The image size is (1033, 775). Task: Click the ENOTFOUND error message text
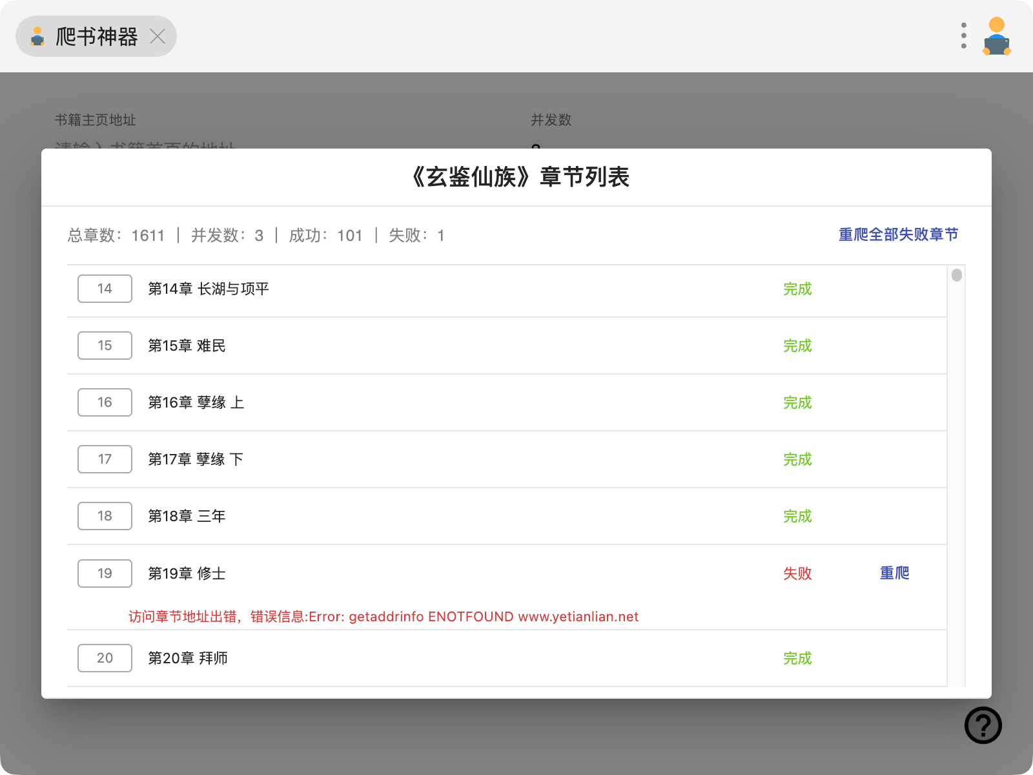(384, 617)
